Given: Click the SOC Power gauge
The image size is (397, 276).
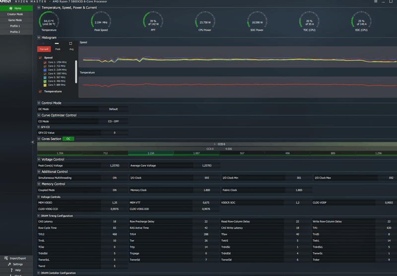Looking at the screenshot, I should click(257, 21).
